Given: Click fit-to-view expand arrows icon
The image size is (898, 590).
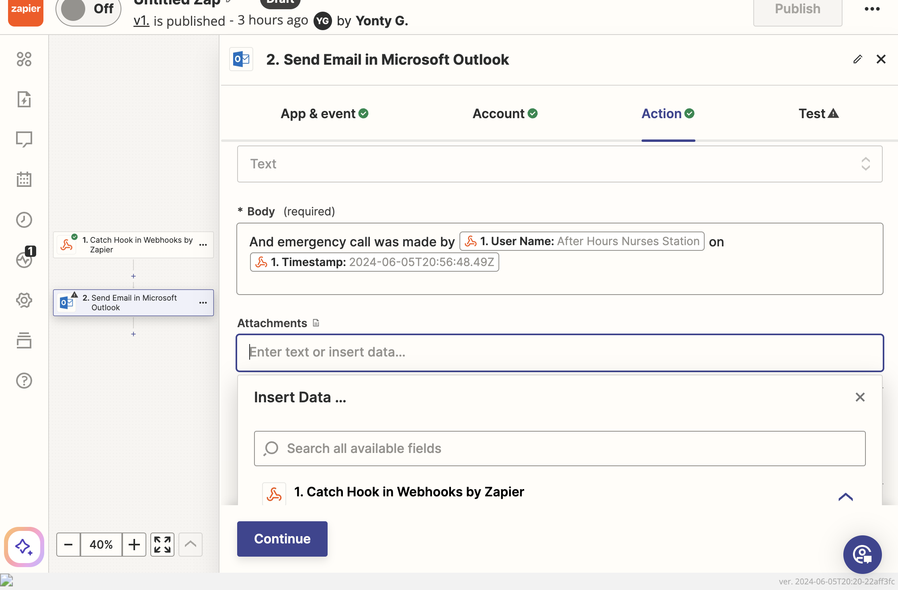Looking at the screenshot, I should tap(162, 545).
